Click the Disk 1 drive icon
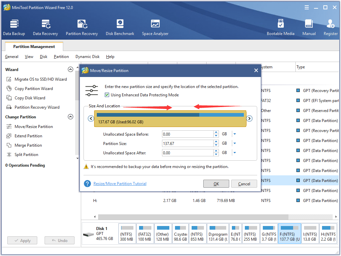The height and width of the screenshot is (256, 341). 88,235
